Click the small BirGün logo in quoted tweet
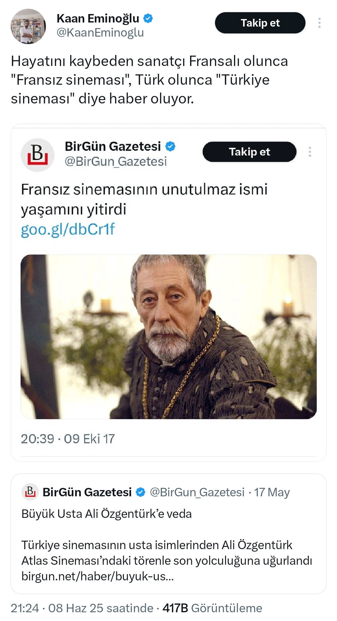The width and height of the screenshot is (337, 621). [x=30, y=492]
